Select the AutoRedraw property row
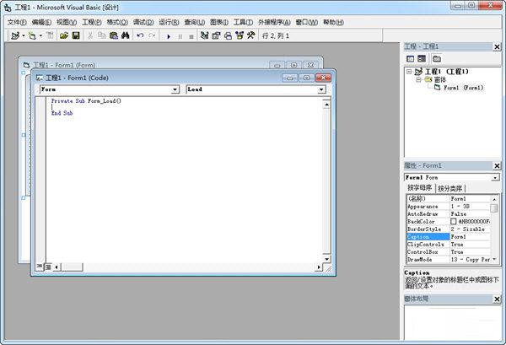The height and width of the screenshot is (345, 506). pos(449,214)
